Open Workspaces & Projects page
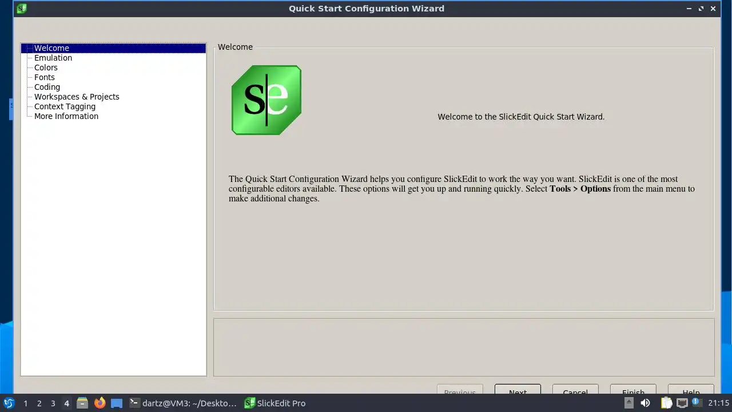Image resolution: width=732 pixels, height=412 pixels. (x=77, y=97)
